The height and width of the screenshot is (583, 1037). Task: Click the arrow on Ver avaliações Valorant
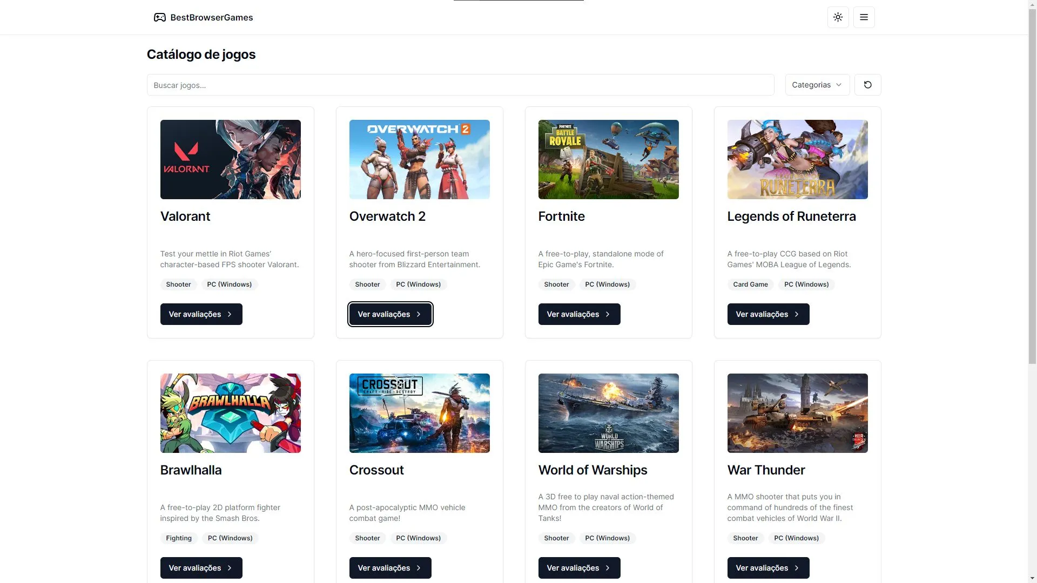(x=230, y=314)
